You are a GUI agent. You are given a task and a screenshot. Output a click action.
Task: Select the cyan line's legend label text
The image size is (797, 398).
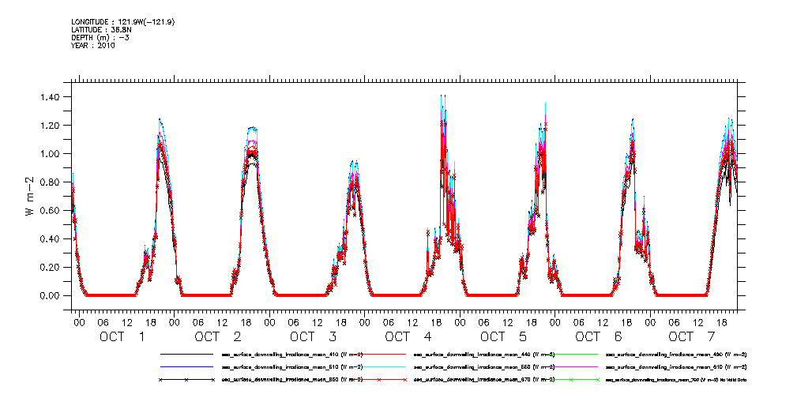[x=484, y=367]
